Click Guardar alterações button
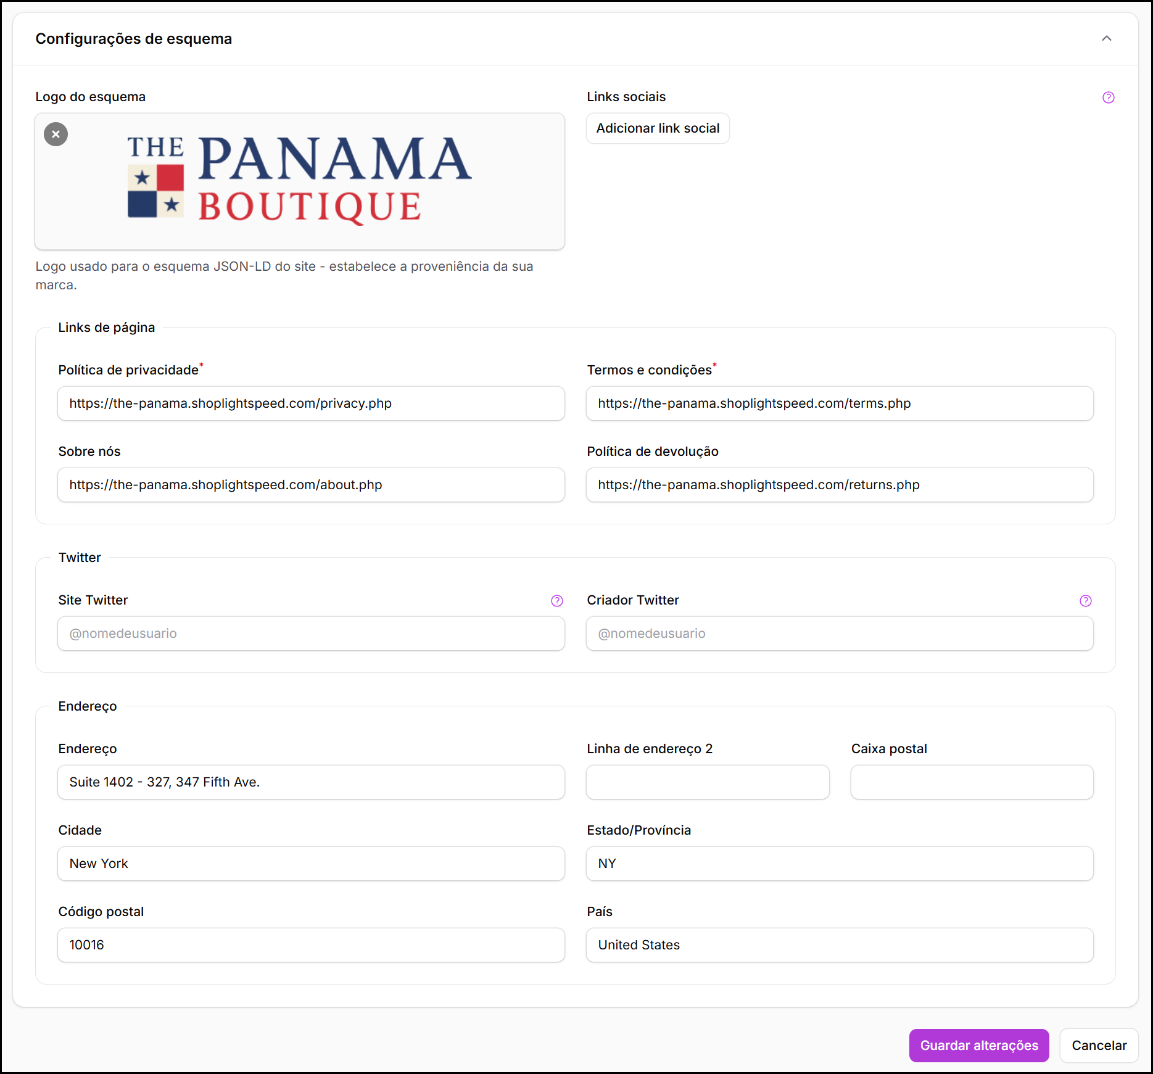This screenshot has height=1074, width=1153. tap(978, 1045)
